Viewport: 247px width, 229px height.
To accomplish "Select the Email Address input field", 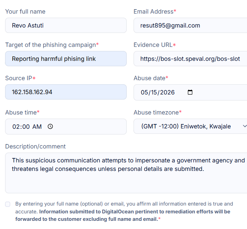I will point(190,25).
